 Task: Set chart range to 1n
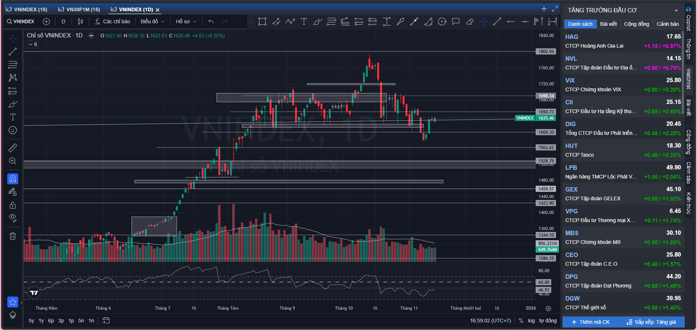91,321
